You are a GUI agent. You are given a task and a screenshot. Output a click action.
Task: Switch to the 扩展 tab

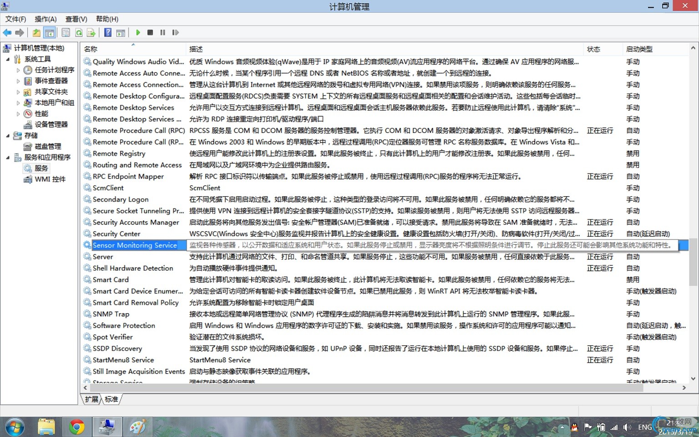(x=91, y=399)
